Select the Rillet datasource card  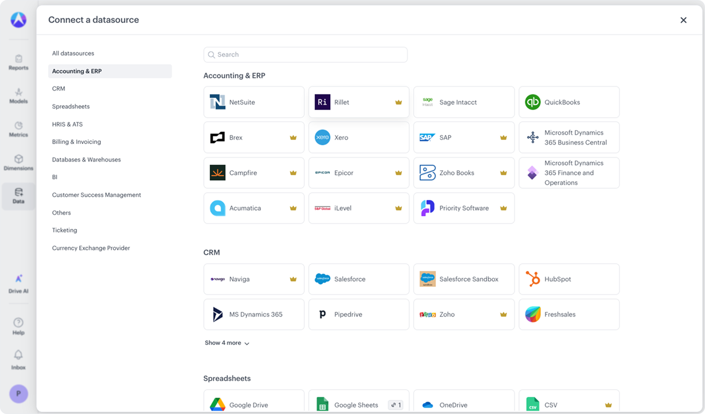(359, 102)
